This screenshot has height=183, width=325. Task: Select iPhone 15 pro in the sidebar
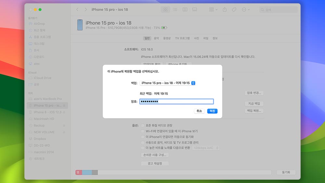point(47,106)
